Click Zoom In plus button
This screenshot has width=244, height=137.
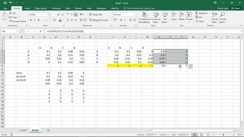tap(234, 135)
